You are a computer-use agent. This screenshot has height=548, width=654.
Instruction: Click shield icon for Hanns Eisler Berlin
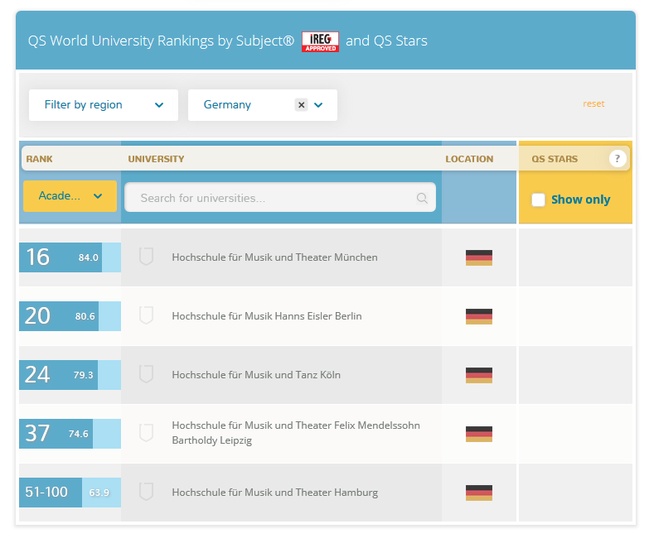(147, 315)
